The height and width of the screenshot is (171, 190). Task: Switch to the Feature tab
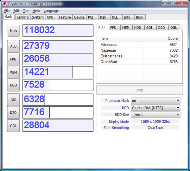(65, 17)
